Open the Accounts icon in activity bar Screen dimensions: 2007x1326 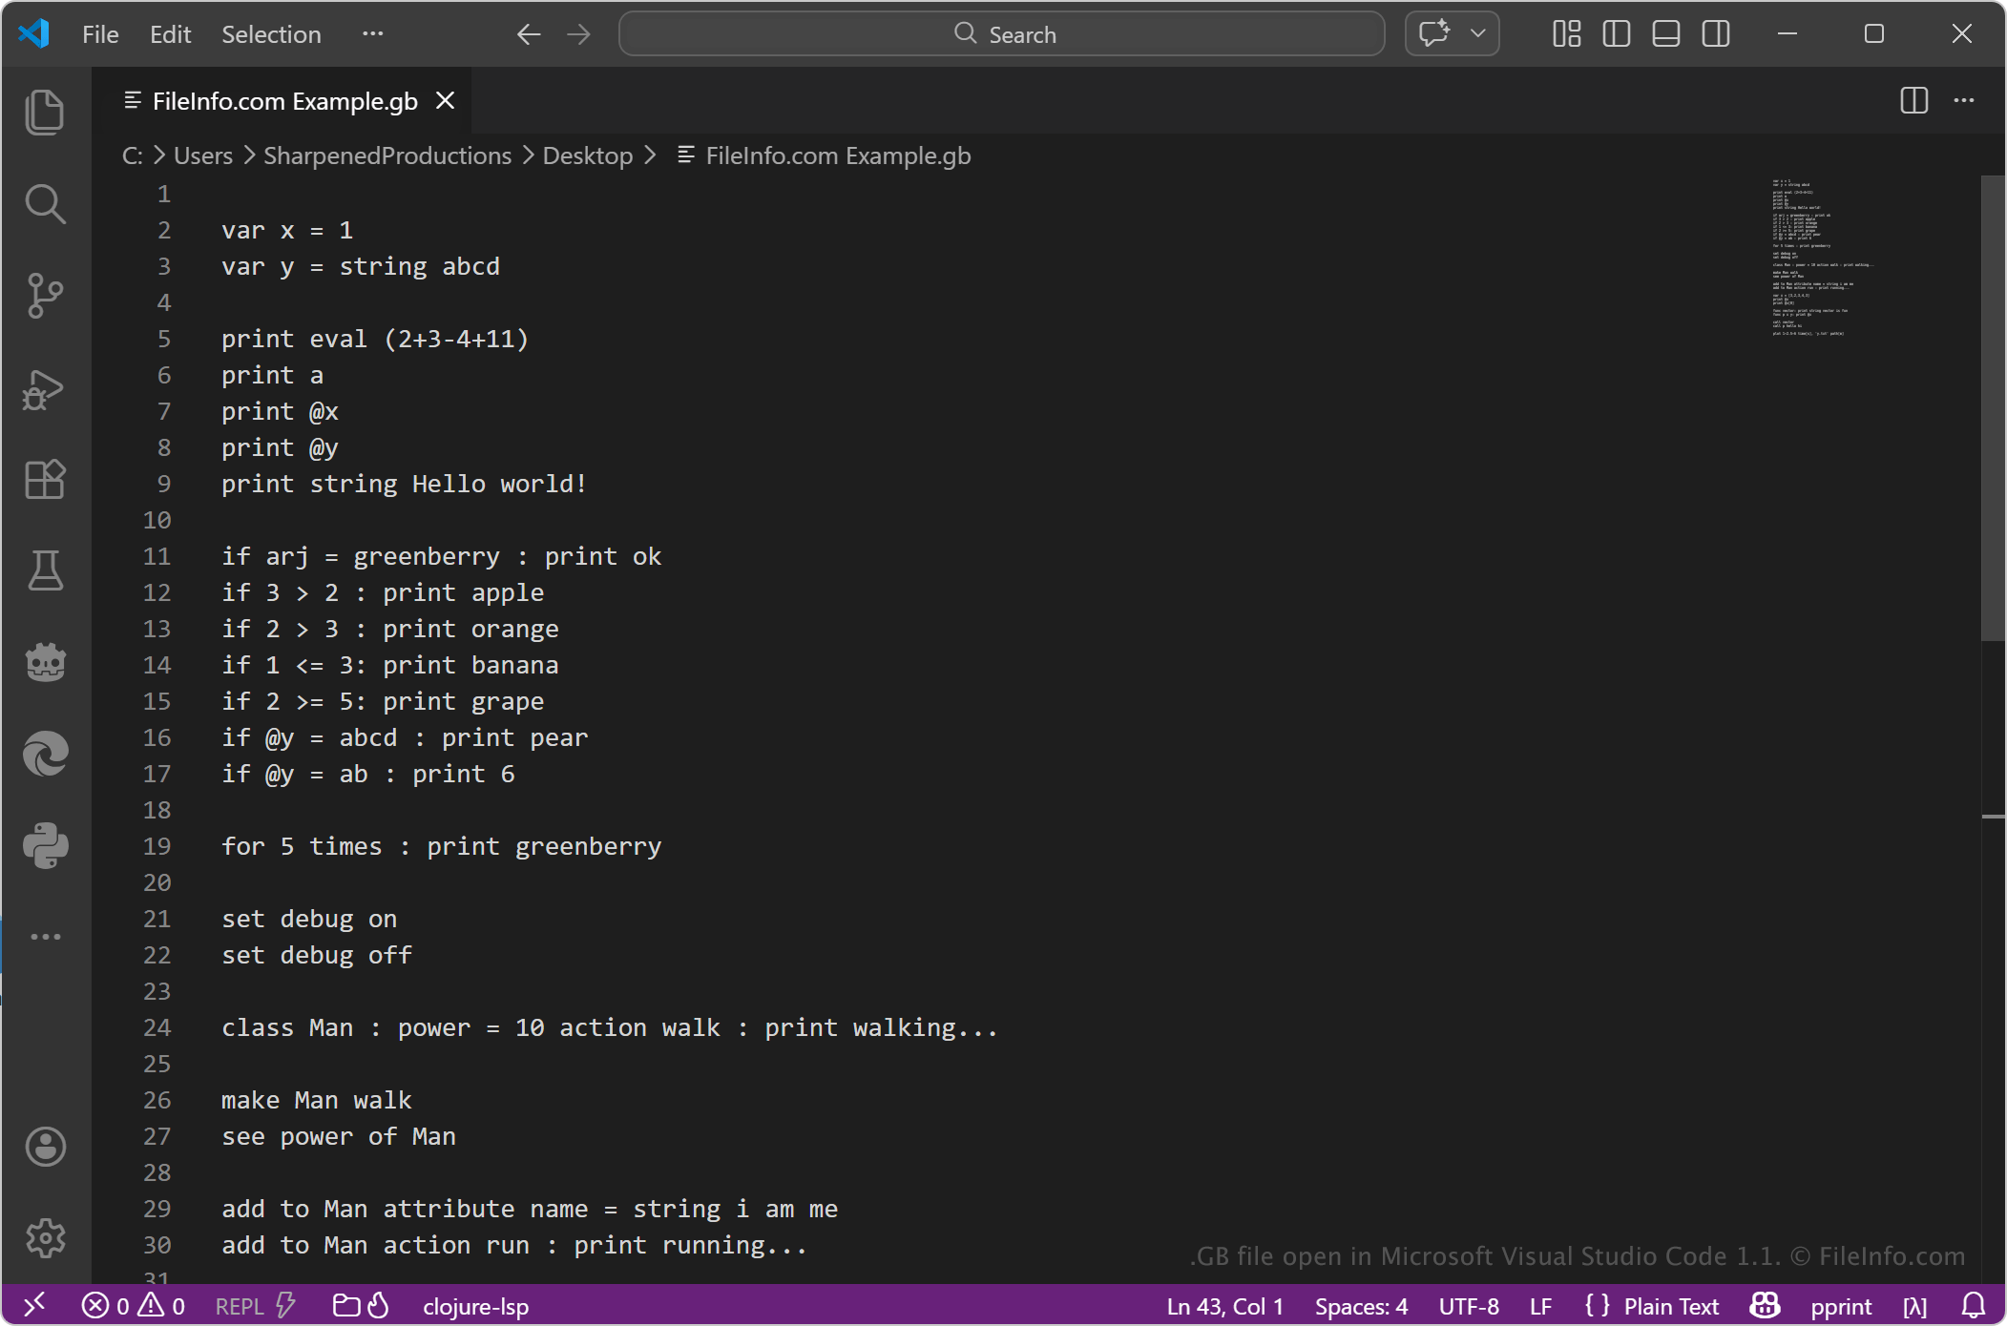[45, 1147]
